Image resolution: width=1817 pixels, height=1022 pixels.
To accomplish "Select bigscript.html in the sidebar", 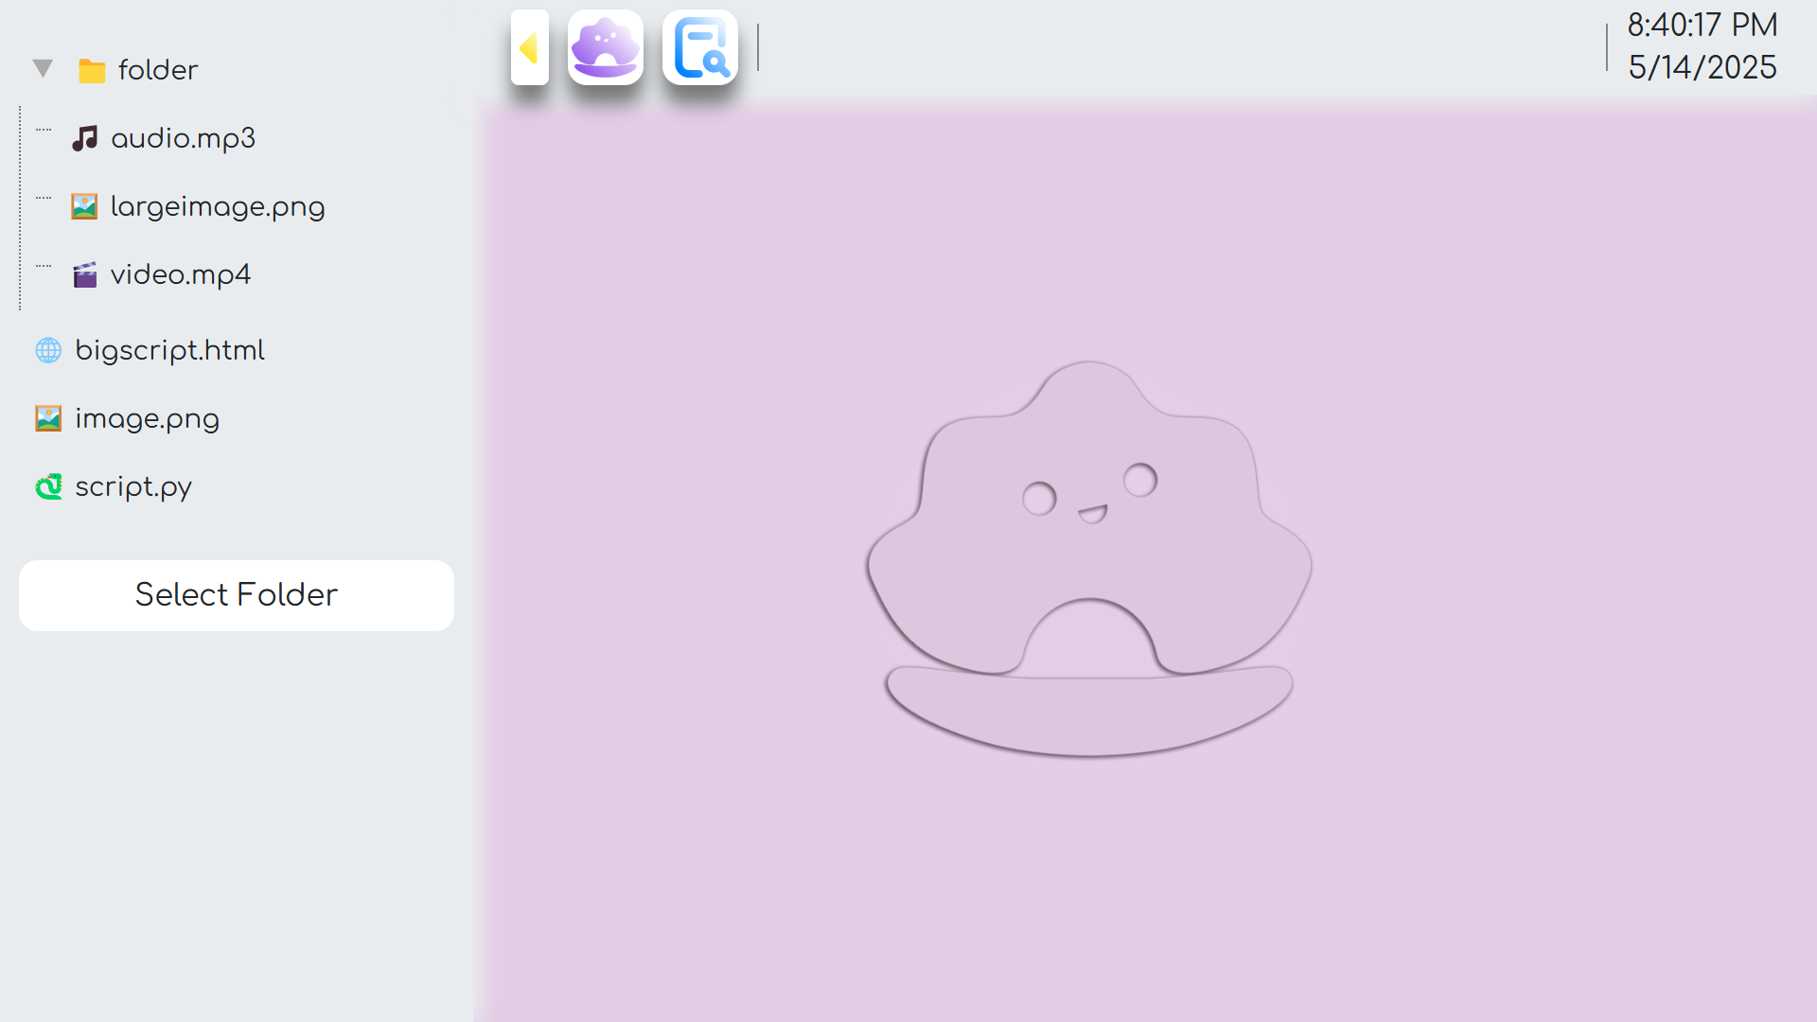I will pyautogui.click(x=170, y=350).
